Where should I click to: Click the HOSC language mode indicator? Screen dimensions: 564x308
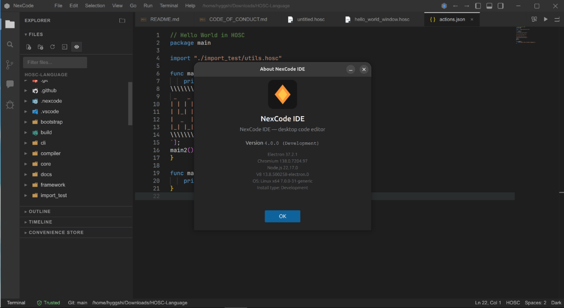click(x=513, y=303)
